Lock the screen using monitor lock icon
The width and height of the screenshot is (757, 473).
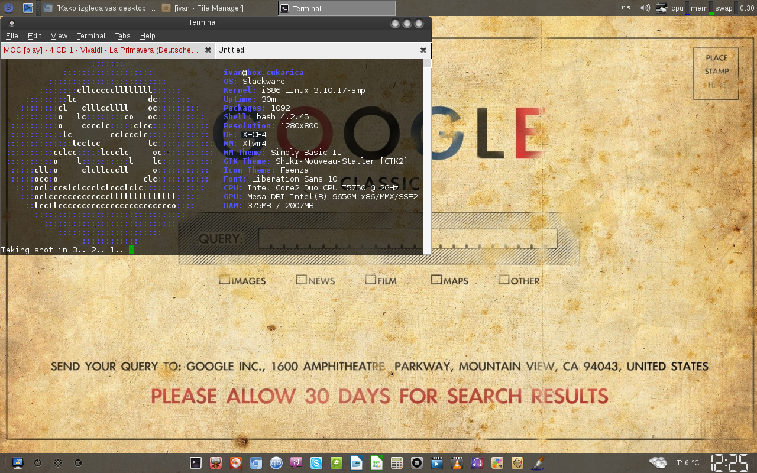click(18, 464)
